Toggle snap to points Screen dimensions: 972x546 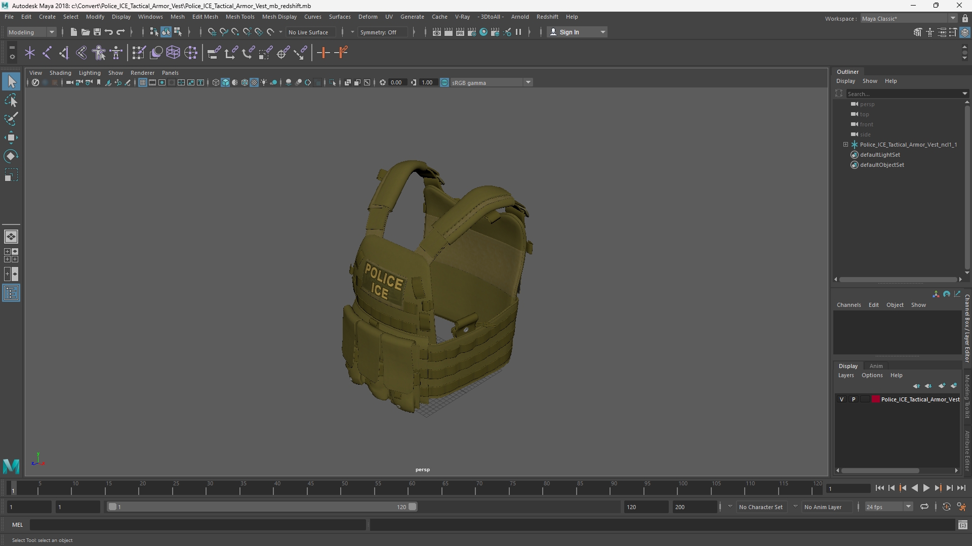pyautogui.click(x=235, y=32)
